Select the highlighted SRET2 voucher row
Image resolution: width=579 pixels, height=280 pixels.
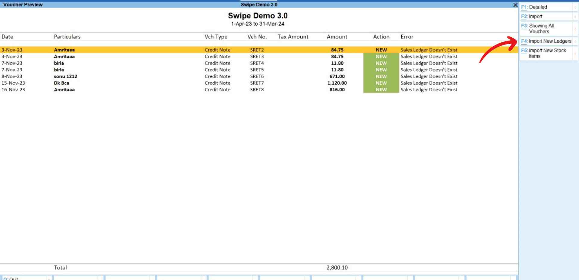pyautogui.click(x=259, y=50)
